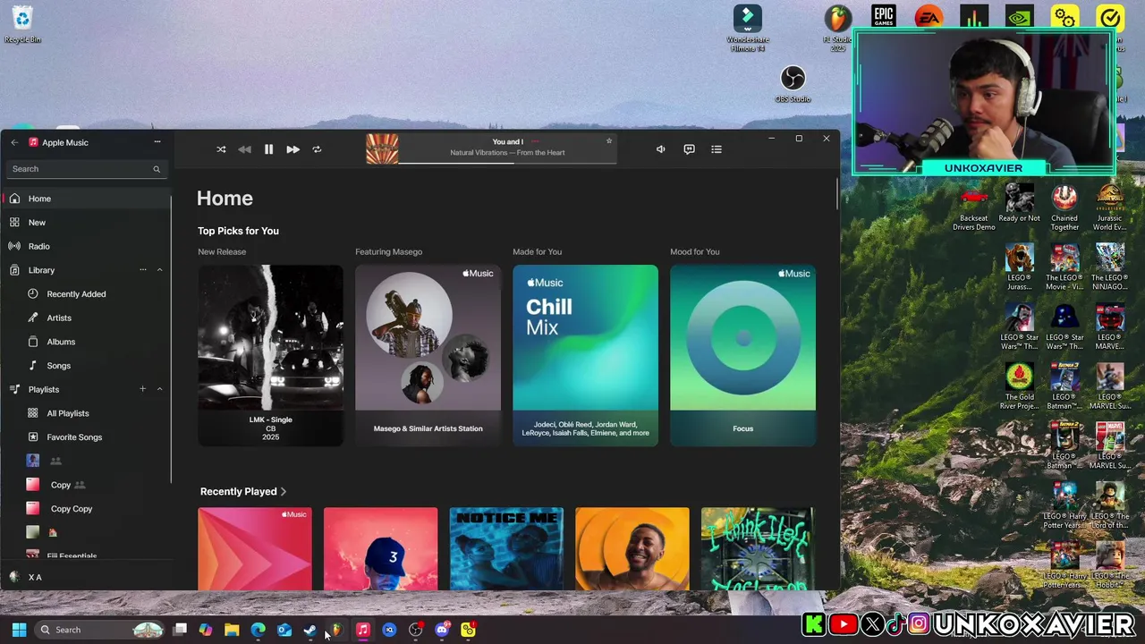Open the LMK - Single new release card
The image size is (1145, 644).
[x=270, y=355]
